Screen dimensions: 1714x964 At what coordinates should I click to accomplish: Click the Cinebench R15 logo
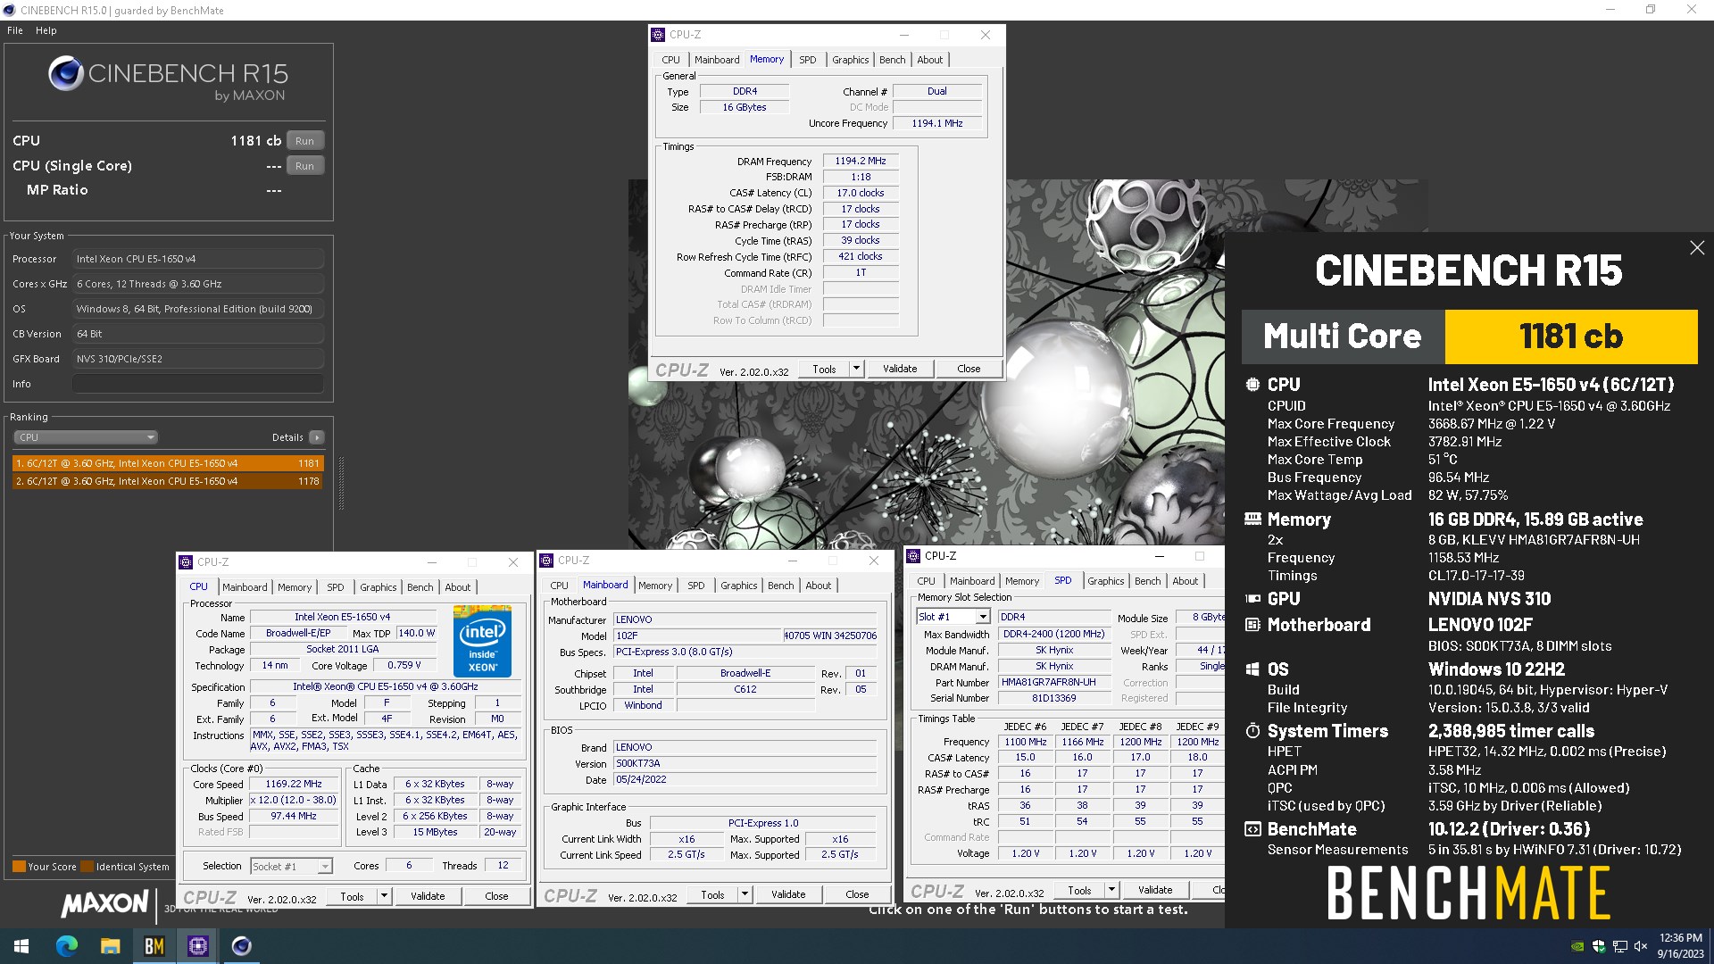coord(168,79)
